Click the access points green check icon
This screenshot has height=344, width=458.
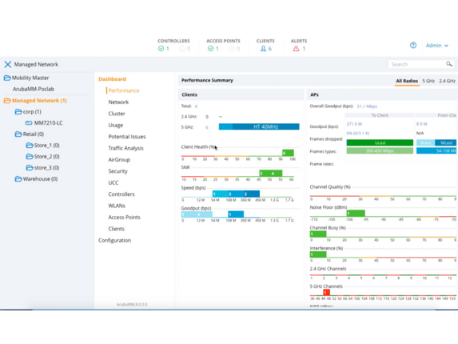(x=210, y=49)
